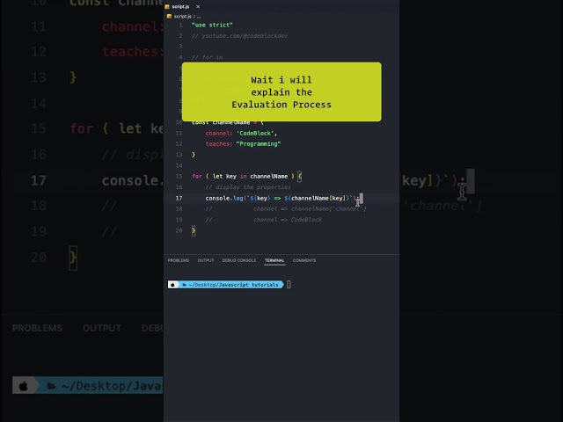563x422 pixels.
Task: Click line number 15 in the gutter
Action: (179, 176)
